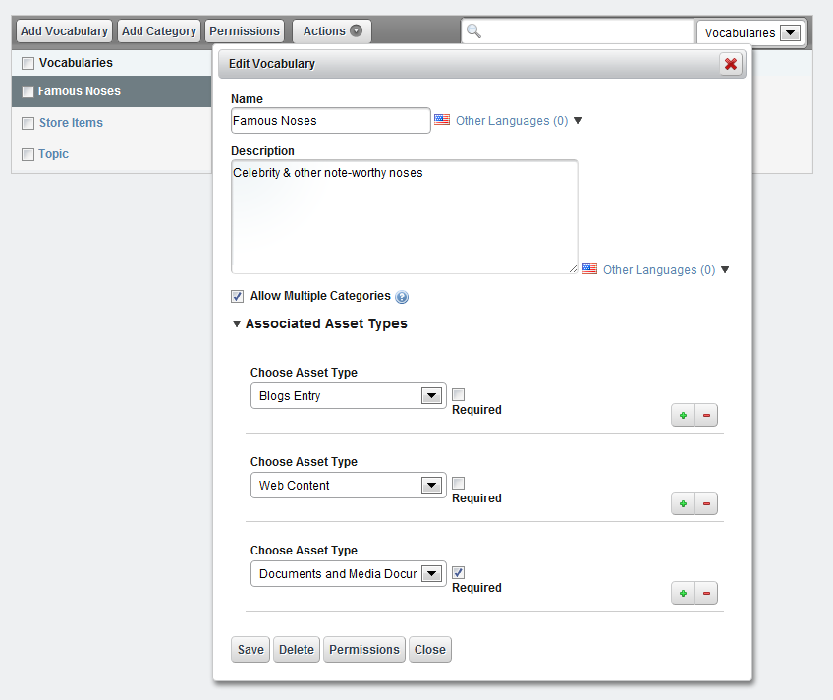Click the toolbar Permissions button
The image size is (833, 700).
tap(245, 31)
